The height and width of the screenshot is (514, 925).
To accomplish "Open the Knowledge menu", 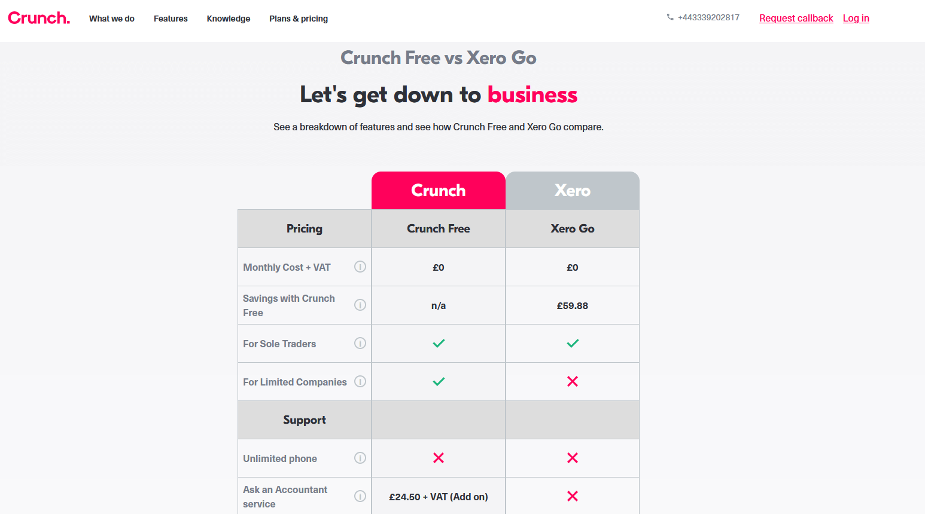I will click(x=229, y=19).
